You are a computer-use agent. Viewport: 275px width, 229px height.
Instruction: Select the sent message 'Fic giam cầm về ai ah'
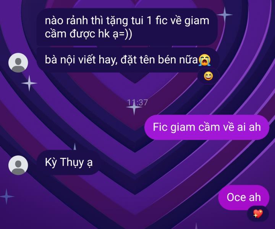point(207,127)
